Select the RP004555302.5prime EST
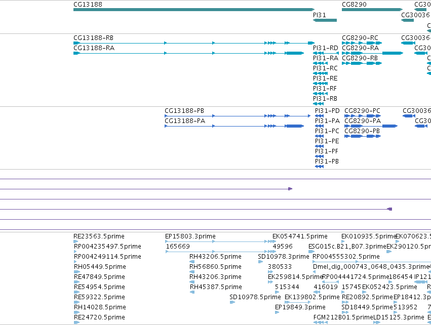This screenshot has width=431, height=325. (372, 262)
